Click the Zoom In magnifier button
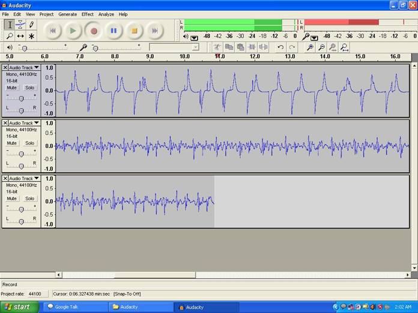Viewport: 418px width, 313px height. (x=310, y=47)
